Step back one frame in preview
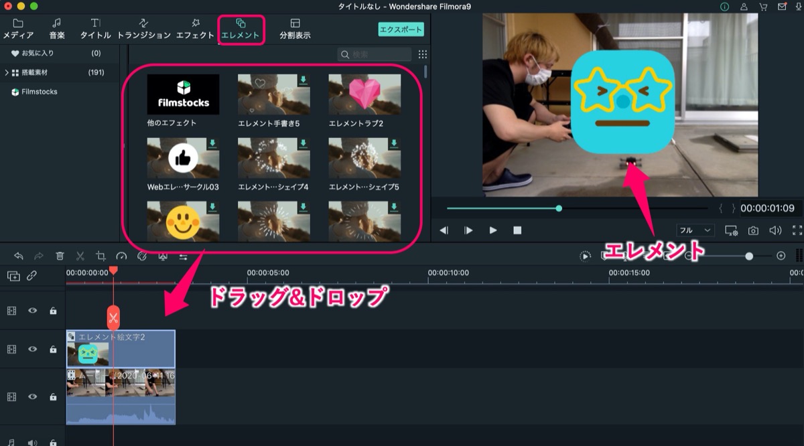 444,230
